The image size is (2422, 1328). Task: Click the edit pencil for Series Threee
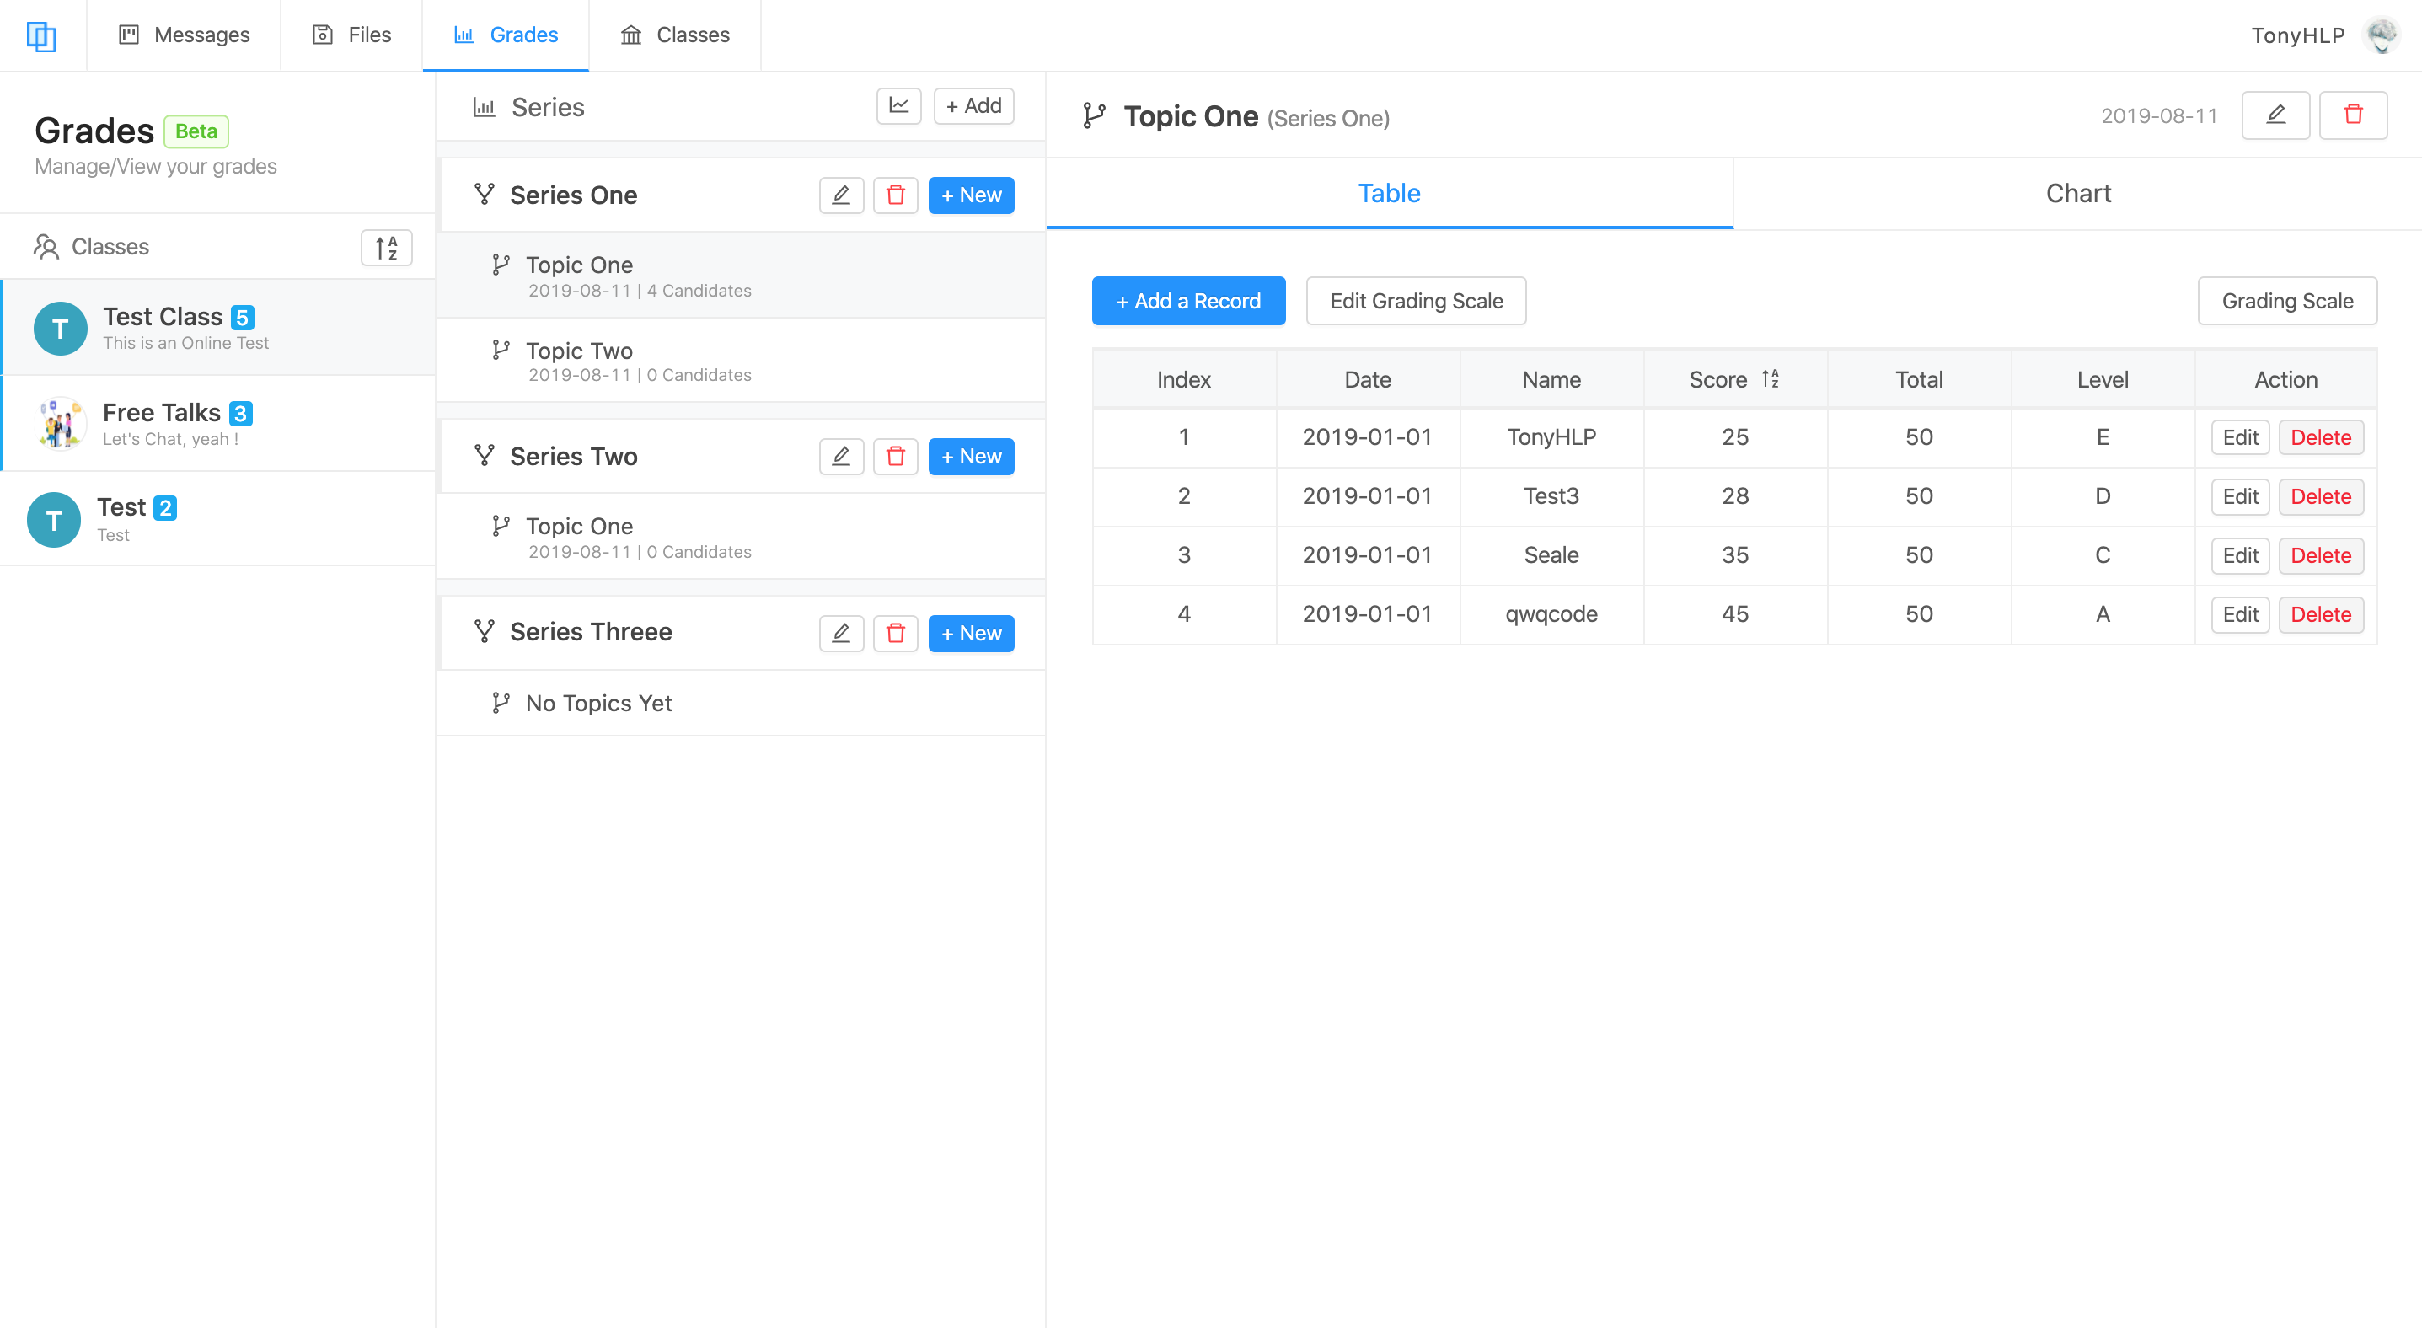pos(840,634)
